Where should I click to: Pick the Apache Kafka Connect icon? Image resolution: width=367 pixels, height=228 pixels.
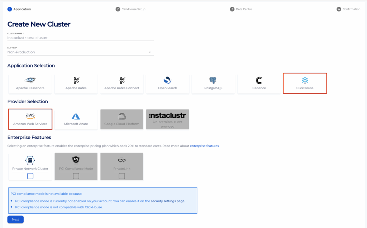click(x=122, y=80)
